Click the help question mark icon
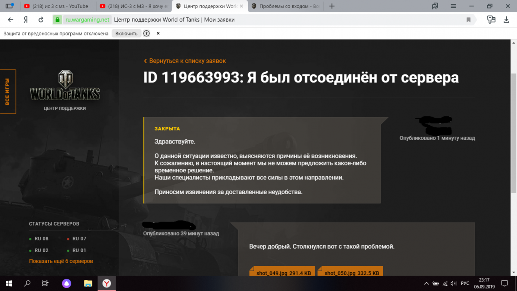 (x=146, y=33)
